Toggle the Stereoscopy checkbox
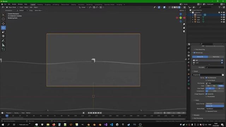This screenshot has width=226, height=127. click(194, 53)
